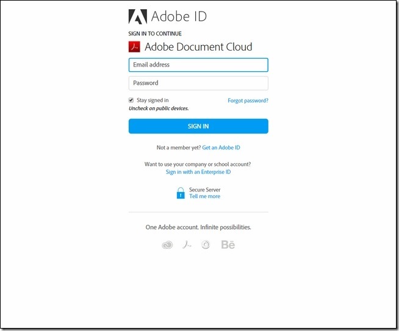The image size is (399, 331).
Task: Open the Forgot password? link
Action: coord(248,101)
